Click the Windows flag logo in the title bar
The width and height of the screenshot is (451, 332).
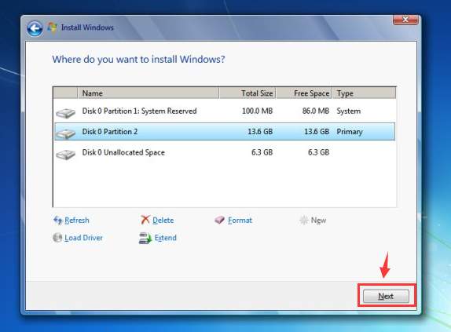click(53, 27)
